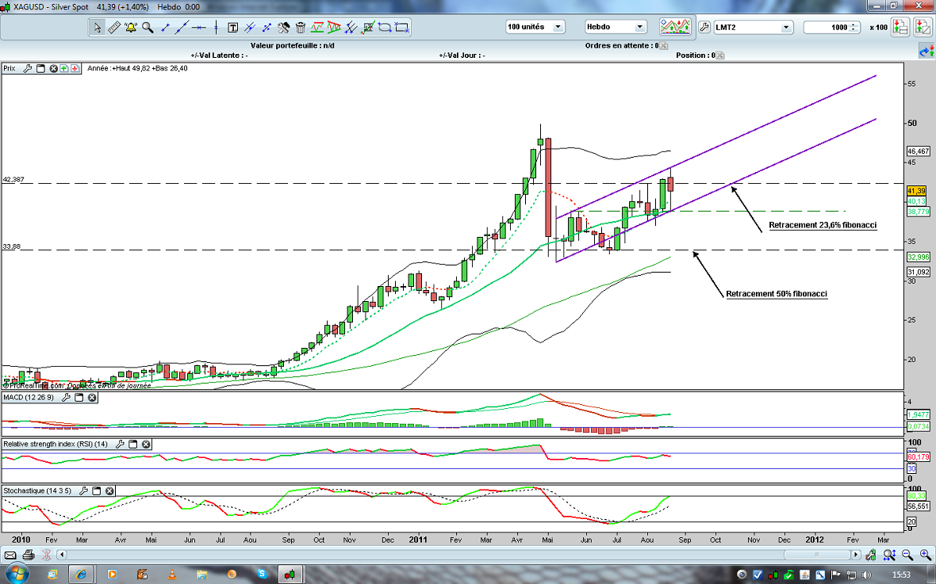
Task: Open the Hebdo timeframe dropdown
Action: coord(639,27)
